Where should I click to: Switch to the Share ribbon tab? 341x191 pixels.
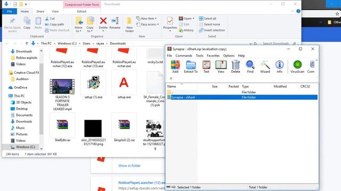coord(40,12)
